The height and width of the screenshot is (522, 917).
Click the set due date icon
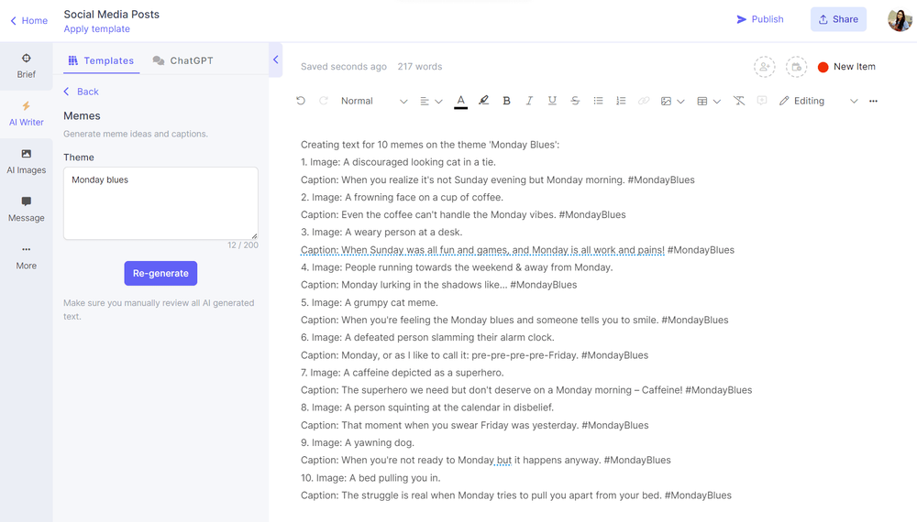tap(796, 67)
